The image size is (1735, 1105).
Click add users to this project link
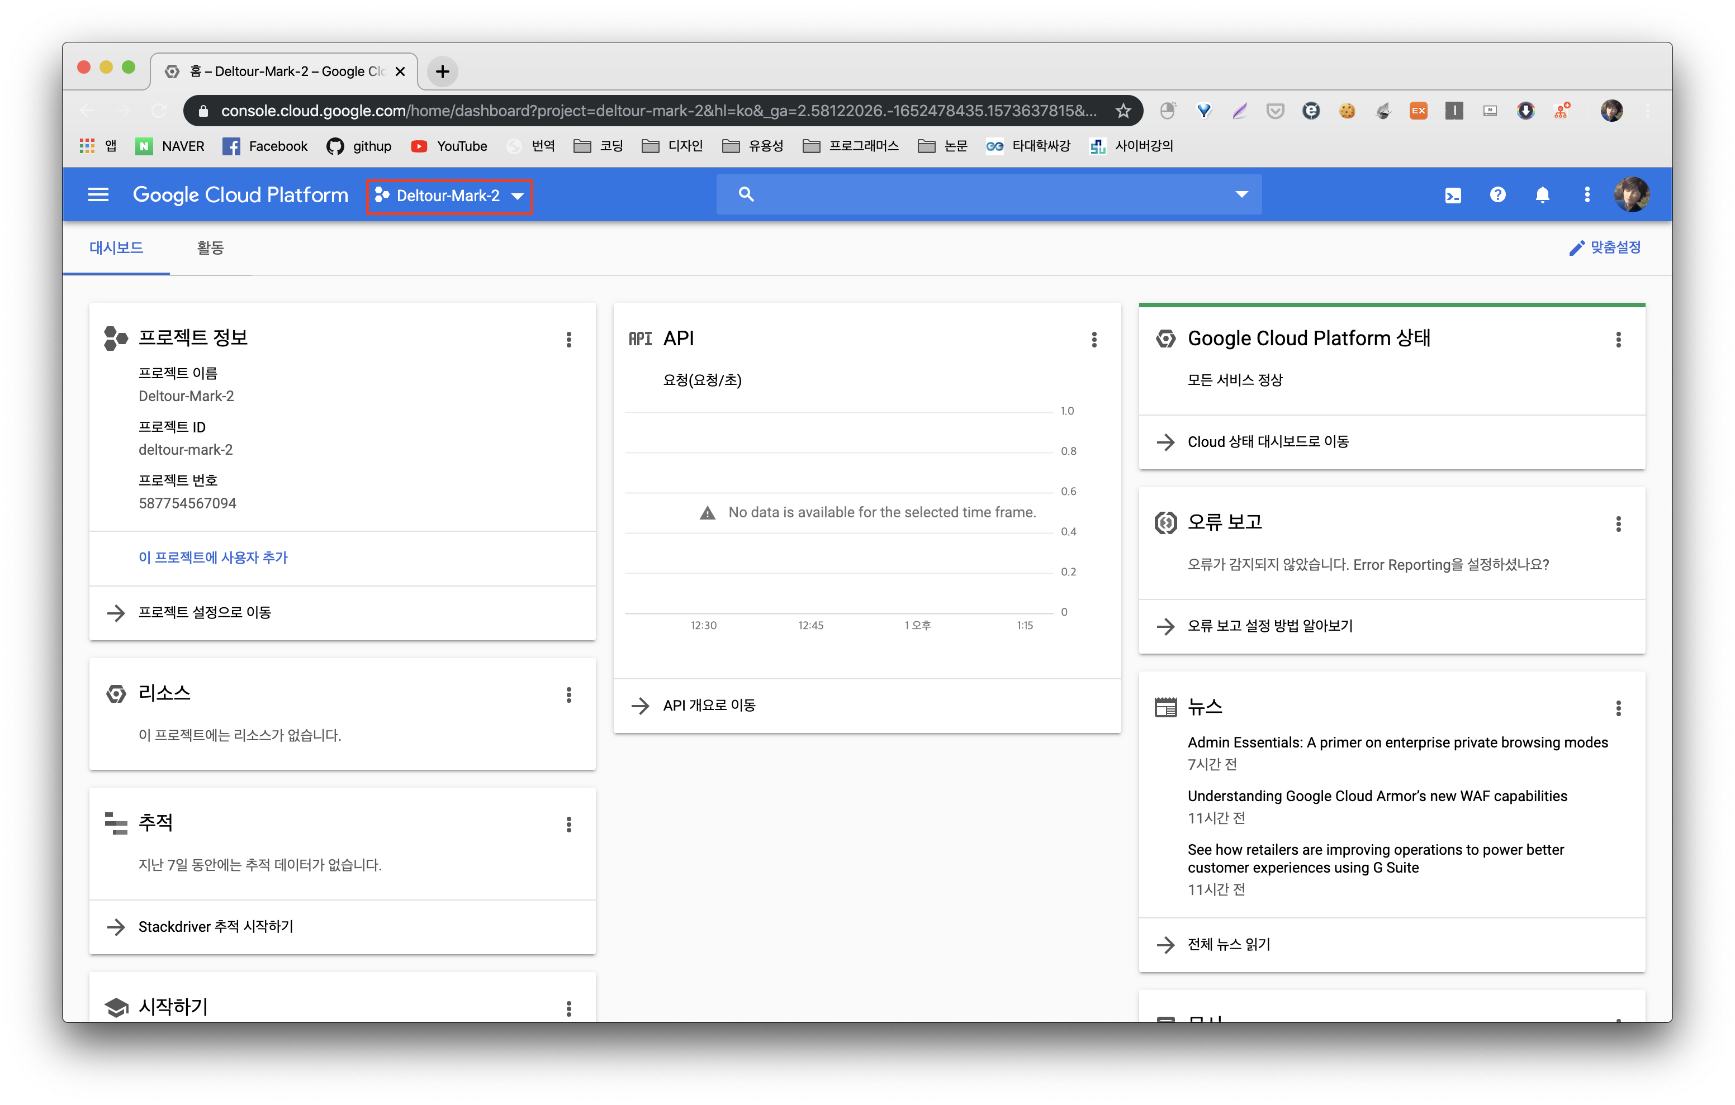click(x=212, y=558)
